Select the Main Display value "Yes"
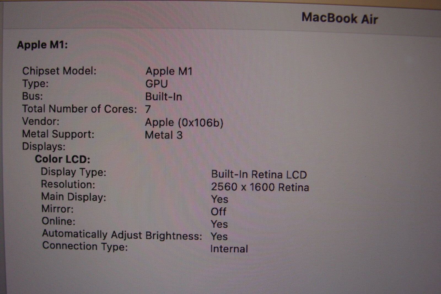Image resolution: width=441 pixels, height=294 pixels. [220, 199]
